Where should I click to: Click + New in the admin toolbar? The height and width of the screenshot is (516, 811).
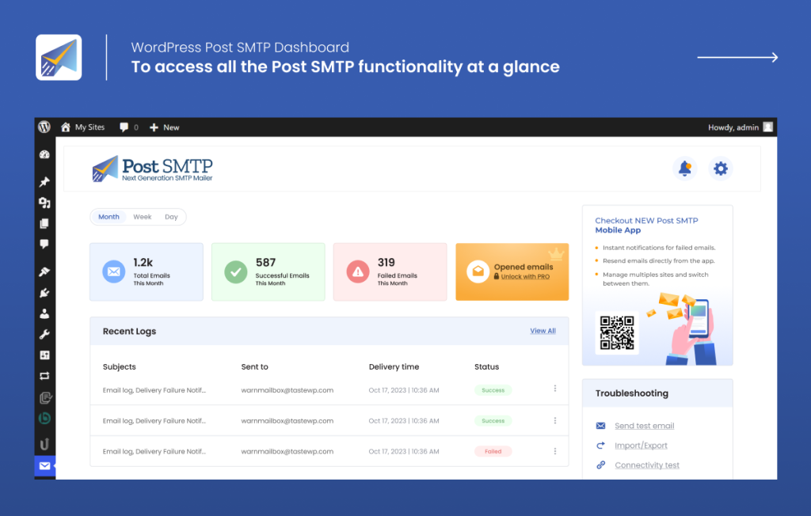click(x=164, y=127)
